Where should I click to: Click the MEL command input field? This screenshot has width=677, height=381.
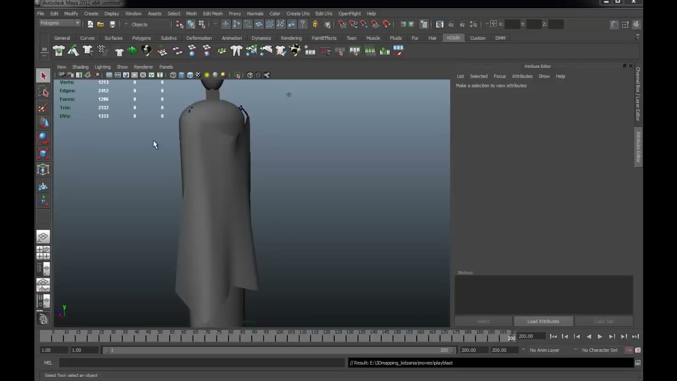[x=202, y=363]
